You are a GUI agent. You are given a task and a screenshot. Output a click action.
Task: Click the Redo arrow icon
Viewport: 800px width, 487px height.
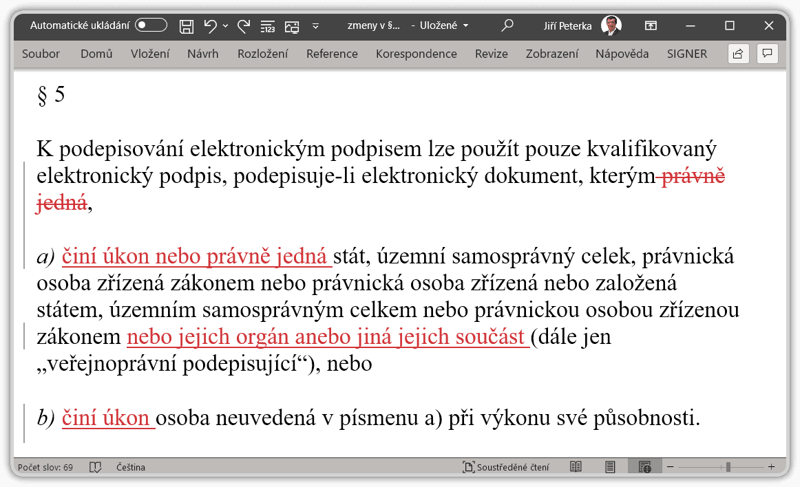(x=244, y=25)
